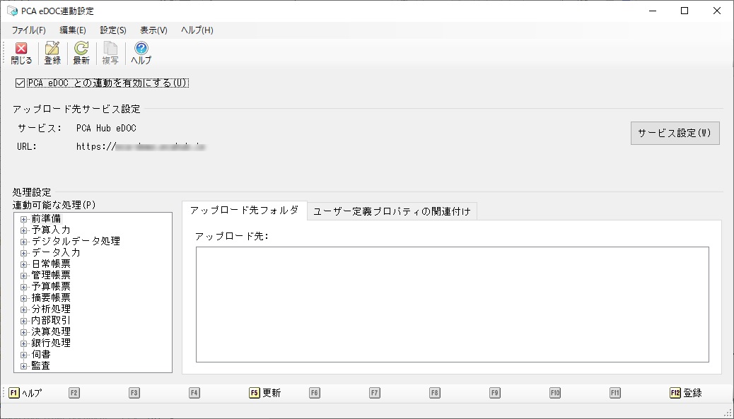Click the 閉じる (Close) toolbar icon
This screenshot has height=419, width=734.
pos(21,53)
